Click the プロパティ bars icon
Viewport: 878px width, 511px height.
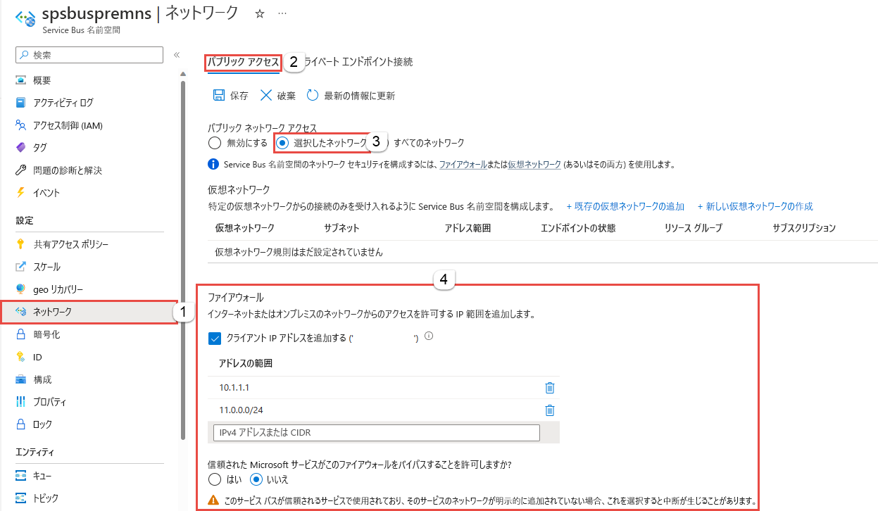tap(21, 402)
